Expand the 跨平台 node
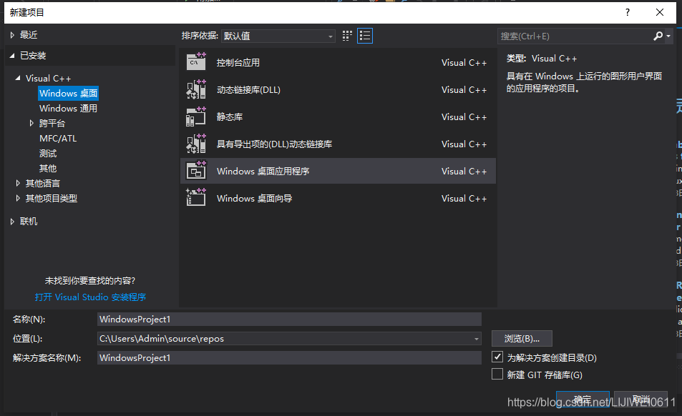This screenshot has height=416, width=682. 31,124
